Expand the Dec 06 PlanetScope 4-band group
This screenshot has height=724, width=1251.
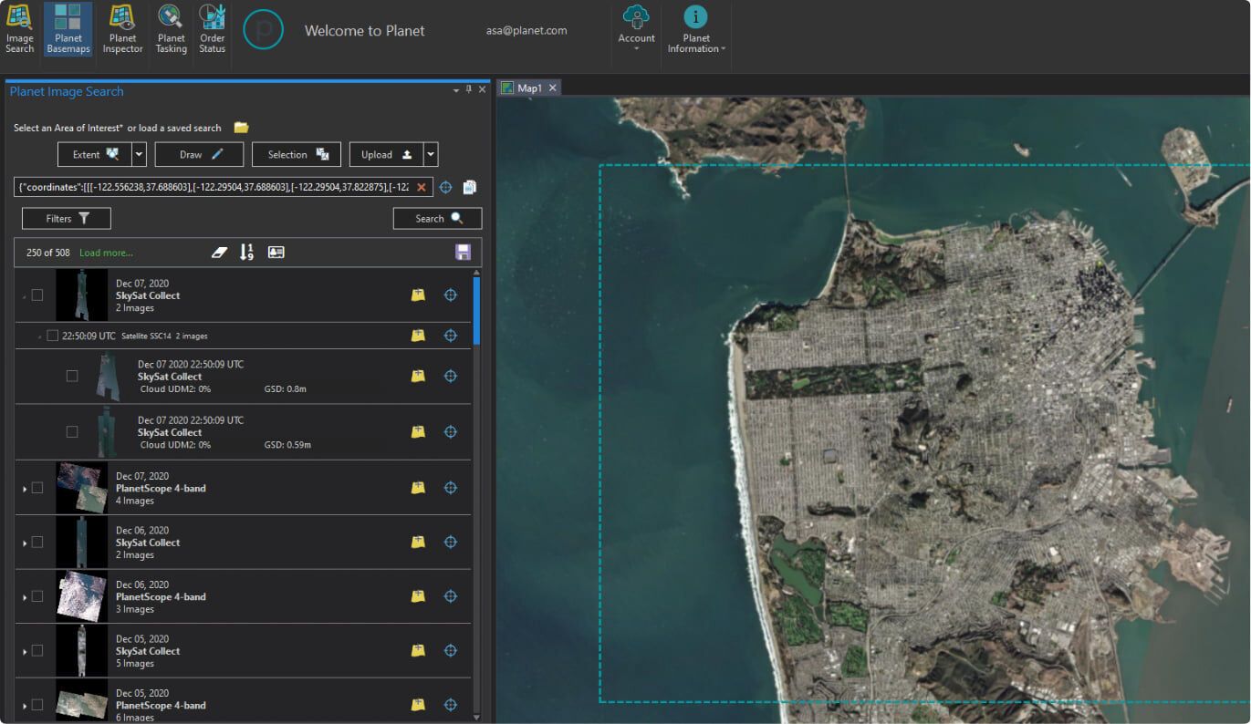tap(25, 597)
